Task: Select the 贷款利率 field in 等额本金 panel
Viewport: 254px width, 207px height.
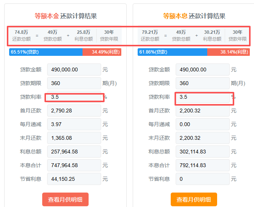Action: (74, 97)
